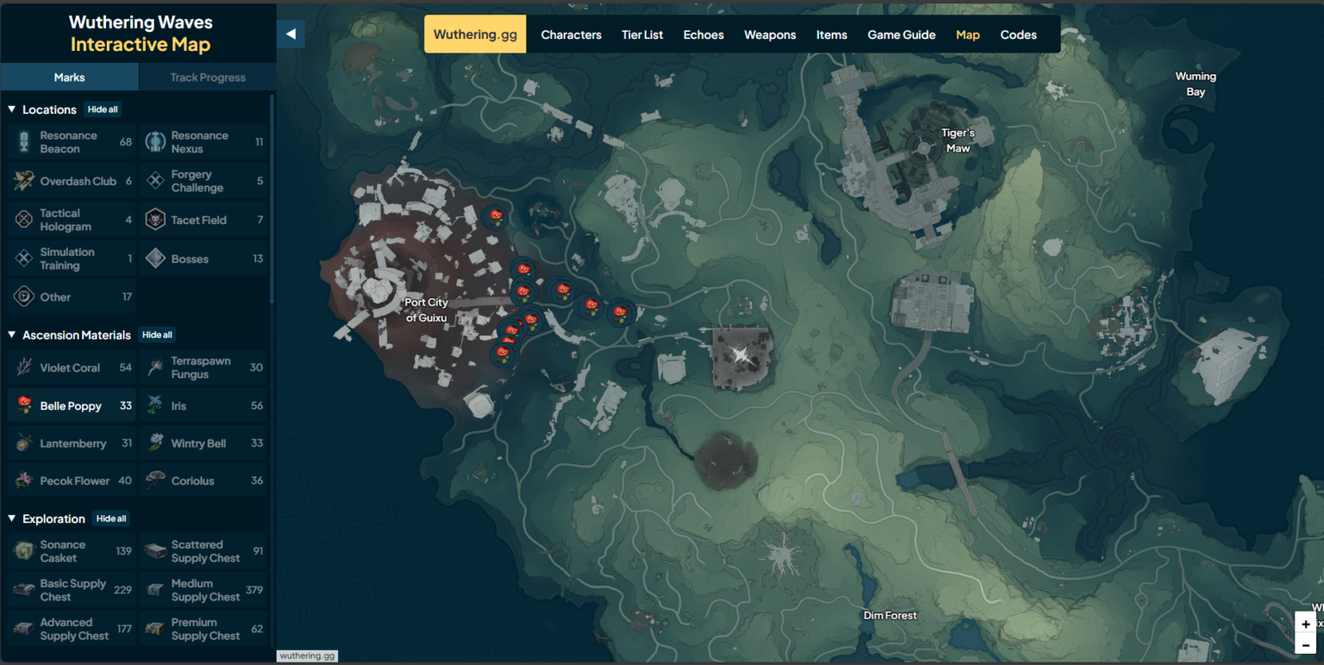Show Premium Supply Chest markers
Viewport: 1324px width, 665px height.
(203, 628)
